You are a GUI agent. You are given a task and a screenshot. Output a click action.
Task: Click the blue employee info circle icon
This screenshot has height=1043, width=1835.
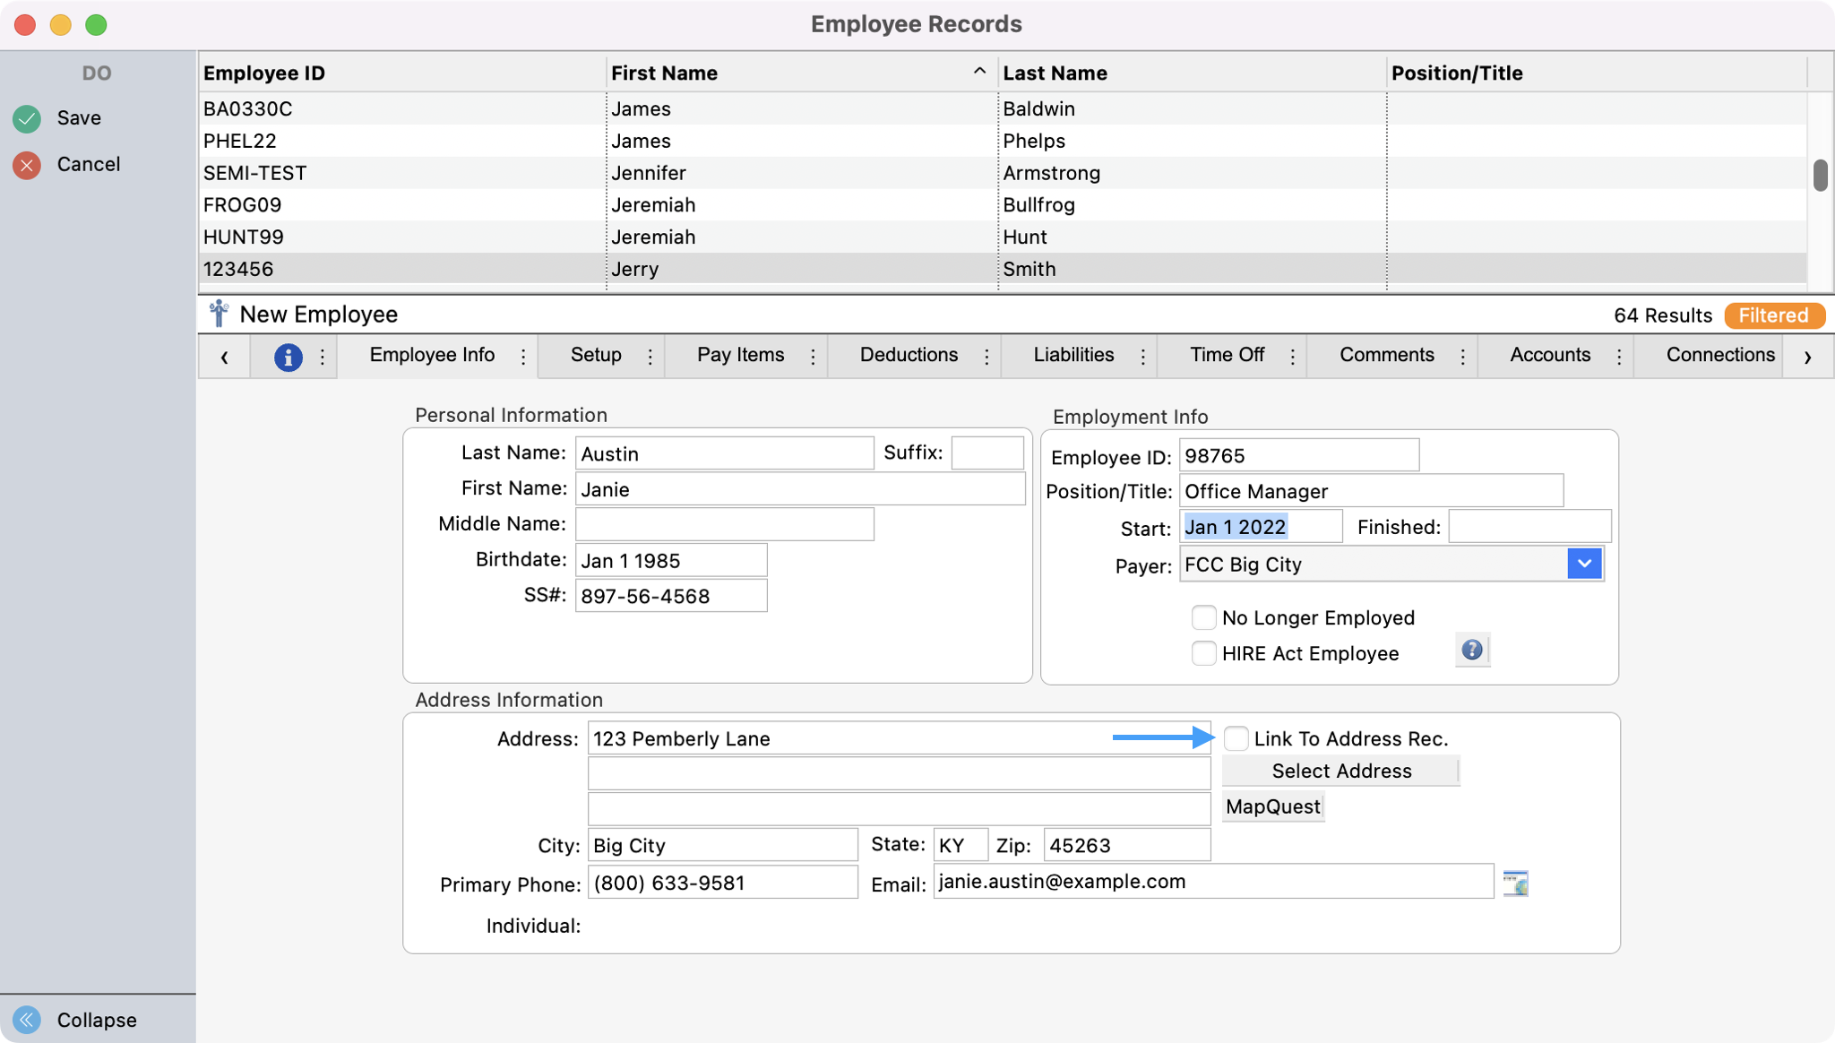pyautogui.click(x=288, y=356)
